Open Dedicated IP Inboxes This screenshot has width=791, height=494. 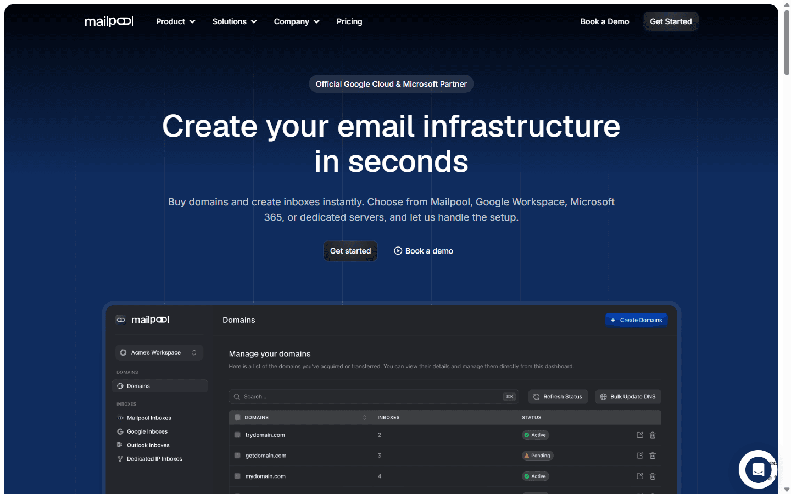pyautogui.click(x=149, y=459)
